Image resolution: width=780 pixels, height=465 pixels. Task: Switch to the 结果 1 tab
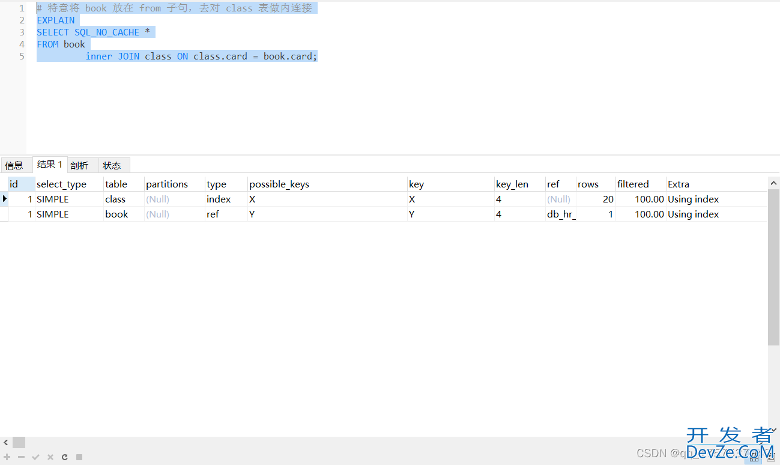[50, 164]
